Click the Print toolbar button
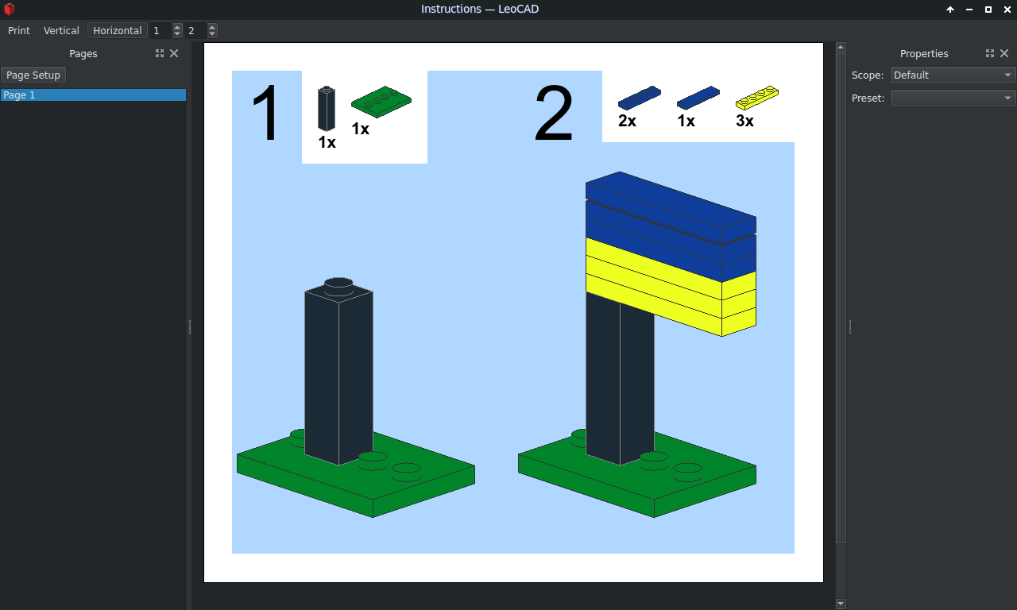 tap(19, 30)
